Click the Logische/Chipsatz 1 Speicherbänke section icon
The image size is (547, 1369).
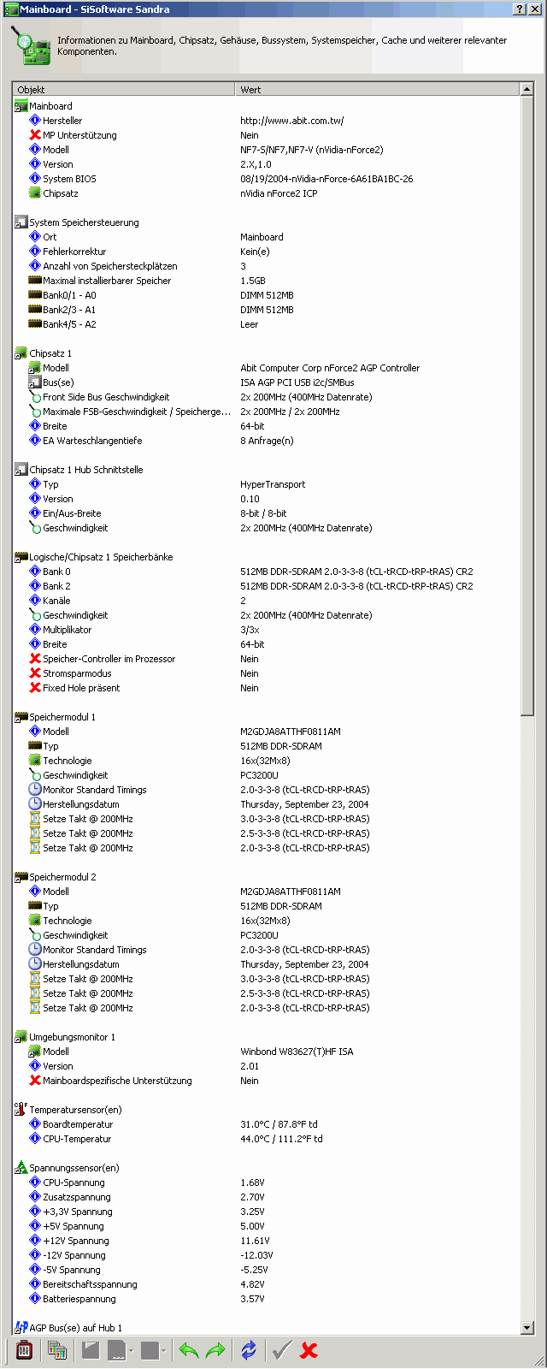(21, 557)
